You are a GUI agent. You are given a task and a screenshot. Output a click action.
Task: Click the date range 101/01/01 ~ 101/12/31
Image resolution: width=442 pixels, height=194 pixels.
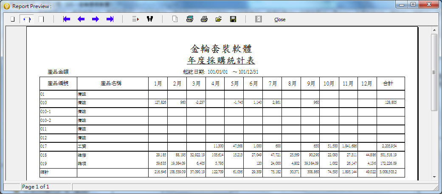point(233,72)
